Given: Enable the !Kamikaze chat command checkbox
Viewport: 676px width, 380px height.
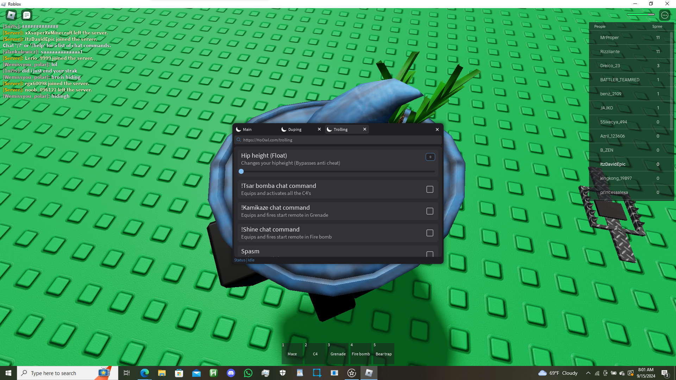Looking at the screenshot, I should [430, 211].
